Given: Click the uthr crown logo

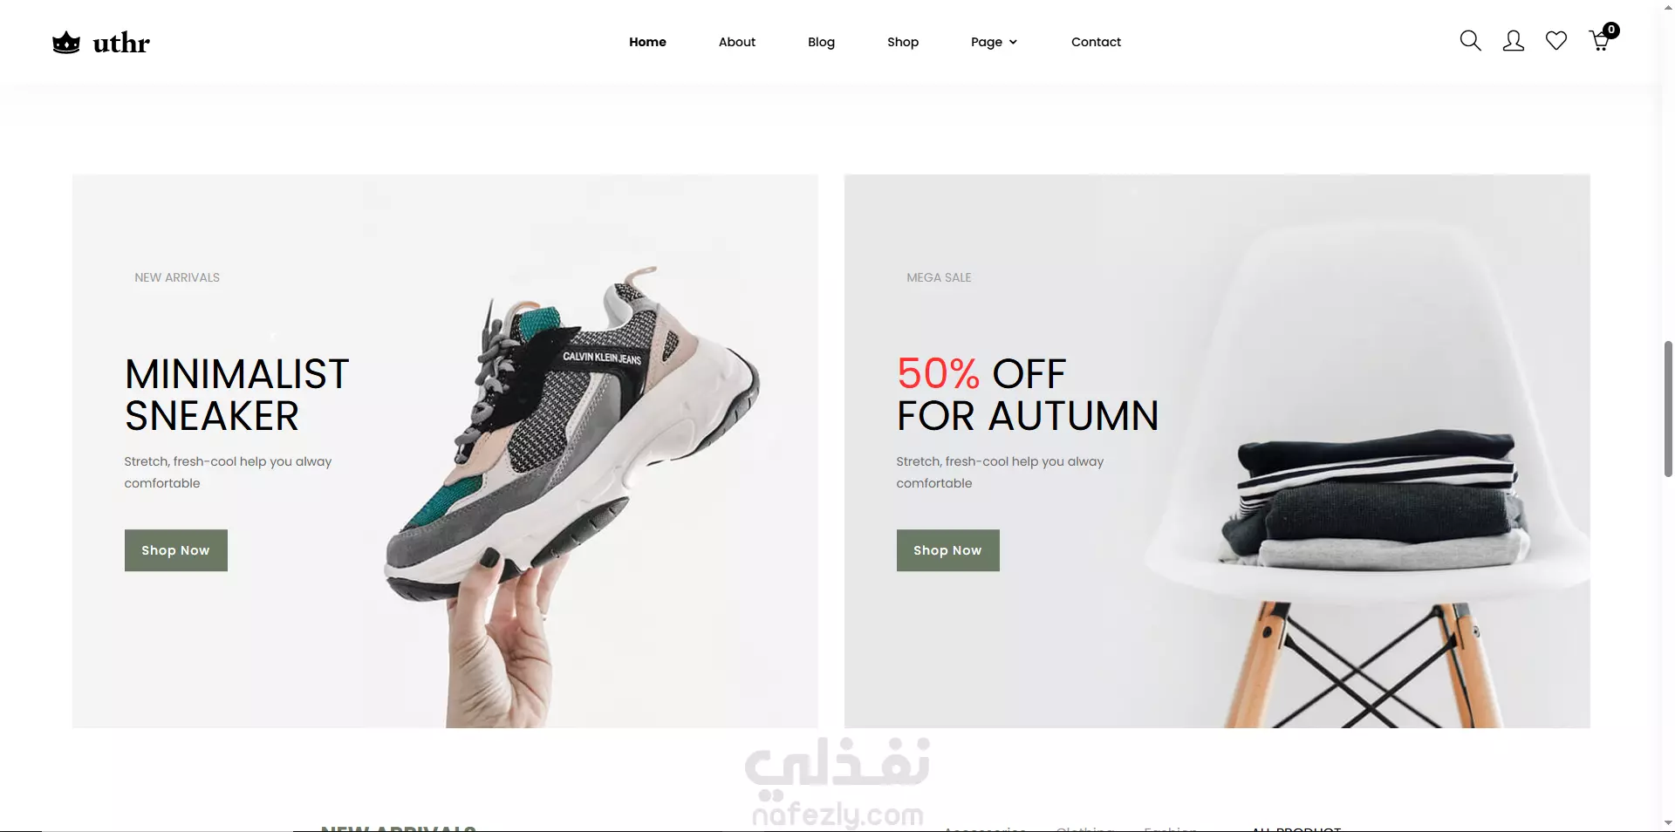Looking at the screenshot, I should [x=101, y=42].
